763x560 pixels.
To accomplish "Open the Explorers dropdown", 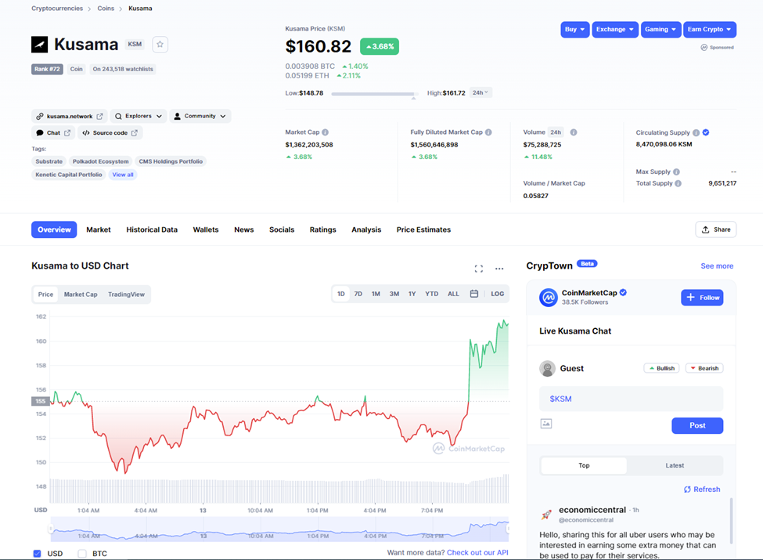I will point(139,117).
